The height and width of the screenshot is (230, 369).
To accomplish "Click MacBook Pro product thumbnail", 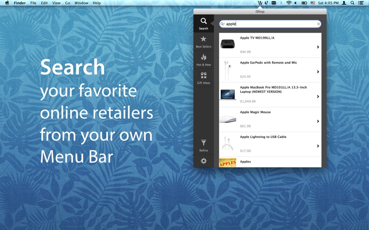I will (x=227, y=95).
